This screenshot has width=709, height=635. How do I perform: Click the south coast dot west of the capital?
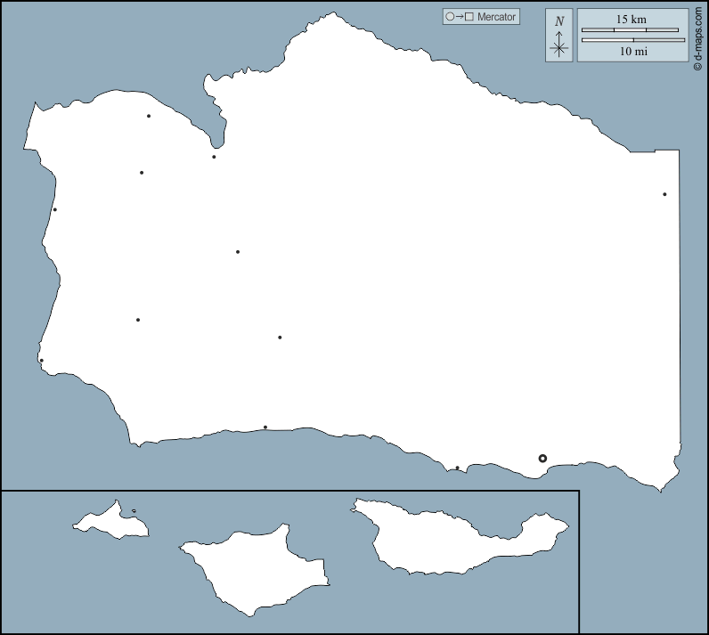coord(457,468)
